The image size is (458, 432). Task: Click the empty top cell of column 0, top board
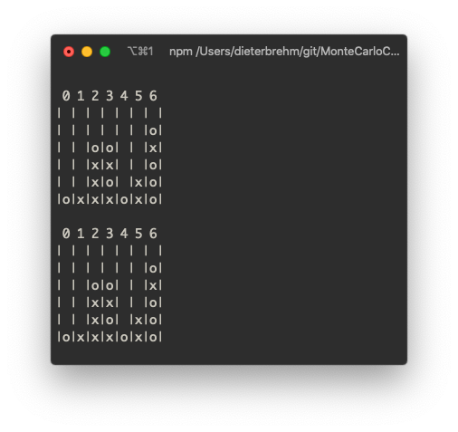point(66,113)
